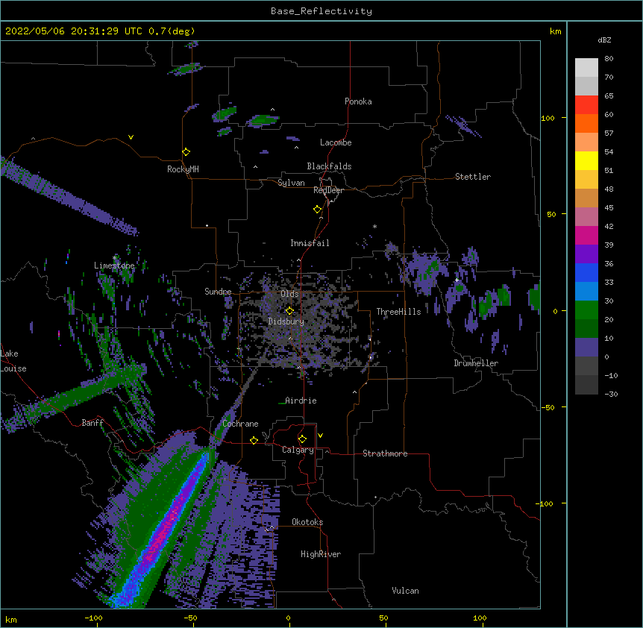The image size is (643, 628).
Task: Click the yellow V marker northeast of Calgary
Action: [320, 436]
